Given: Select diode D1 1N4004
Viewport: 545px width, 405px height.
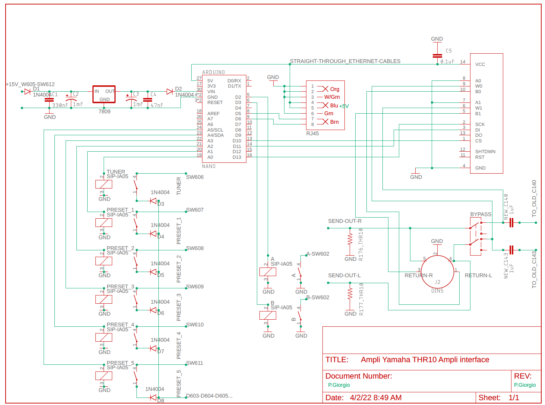Looking at the screenshot, I should point(27,91).
